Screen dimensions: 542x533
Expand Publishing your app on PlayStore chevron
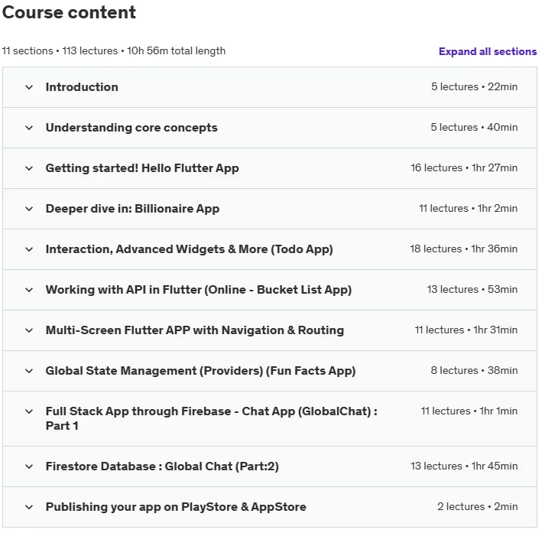(29, 507)
